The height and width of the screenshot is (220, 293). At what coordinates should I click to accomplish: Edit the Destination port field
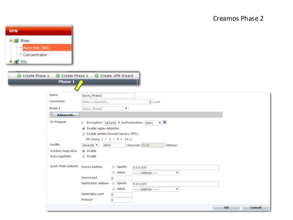coord(121,195)
